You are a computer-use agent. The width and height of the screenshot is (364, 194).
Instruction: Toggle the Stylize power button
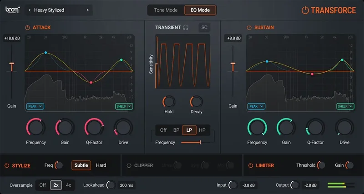coord(7,165)
